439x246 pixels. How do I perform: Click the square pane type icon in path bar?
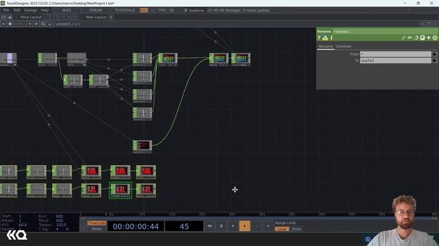pyautogui.click(x=10, y=24)
